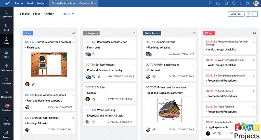Open Issues from the left sidebar

7,54
